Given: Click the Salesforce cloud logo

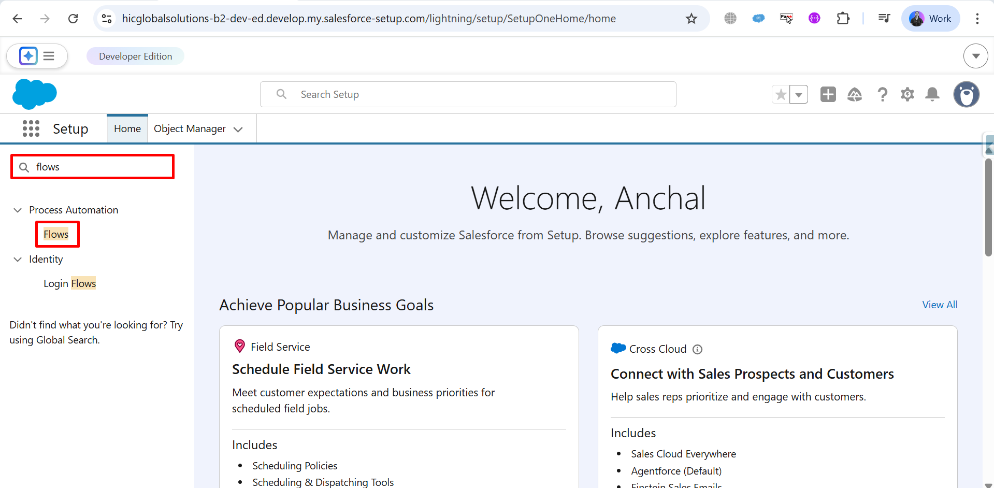Looking at the screenshot, I should tap(34, 94).
